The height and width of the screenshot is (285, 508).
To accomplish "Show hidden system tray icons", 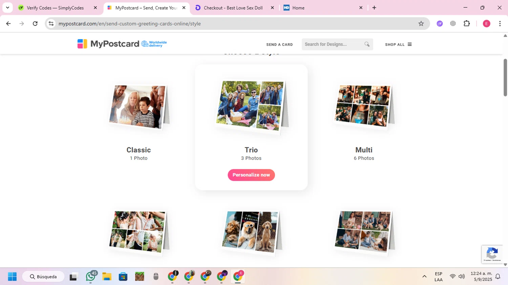I will [424, 277].
